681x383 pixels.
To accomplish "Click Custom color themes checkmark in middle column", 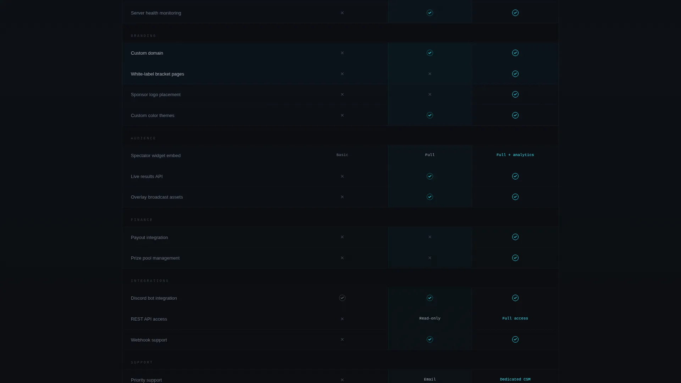I will (x=430, y=115).
